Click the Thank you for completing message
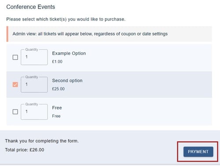 pos(42,141)
